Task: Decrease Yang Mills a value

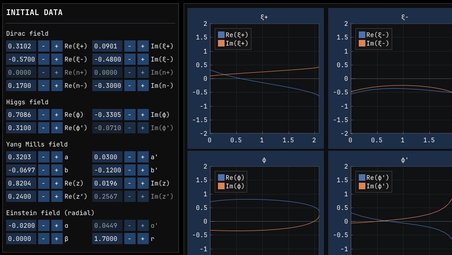Action: (x=43, y=157)
